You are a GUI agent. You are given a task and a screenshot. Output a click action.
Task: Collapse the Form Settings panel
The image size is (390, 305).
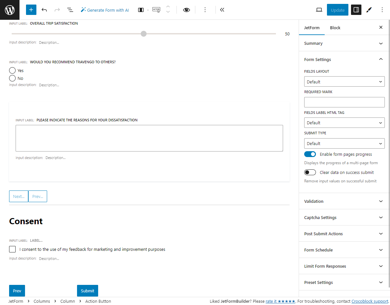point(344,59)
